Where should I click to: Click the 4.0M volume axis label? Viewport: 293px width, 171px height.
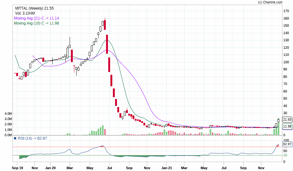click(8, 114)
